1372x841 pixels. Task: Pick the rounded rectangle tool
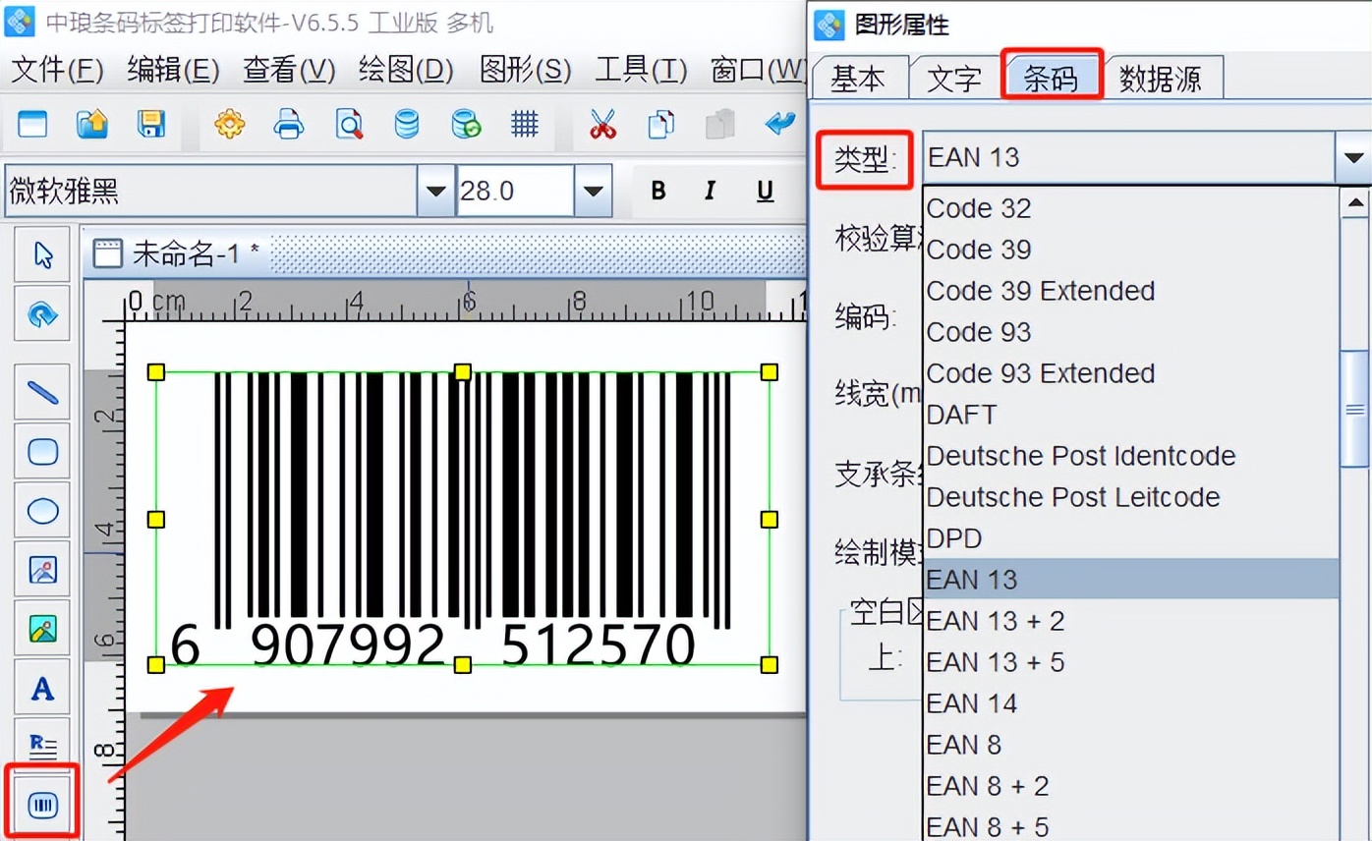(x=42, y=452)
